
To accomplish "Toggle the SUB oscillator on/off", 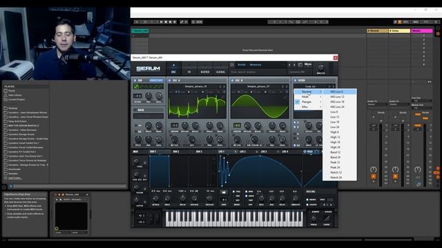I will tap(135, 81).
